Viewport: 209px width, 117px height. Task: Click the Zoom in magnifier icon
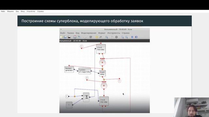tap(122, 37)
